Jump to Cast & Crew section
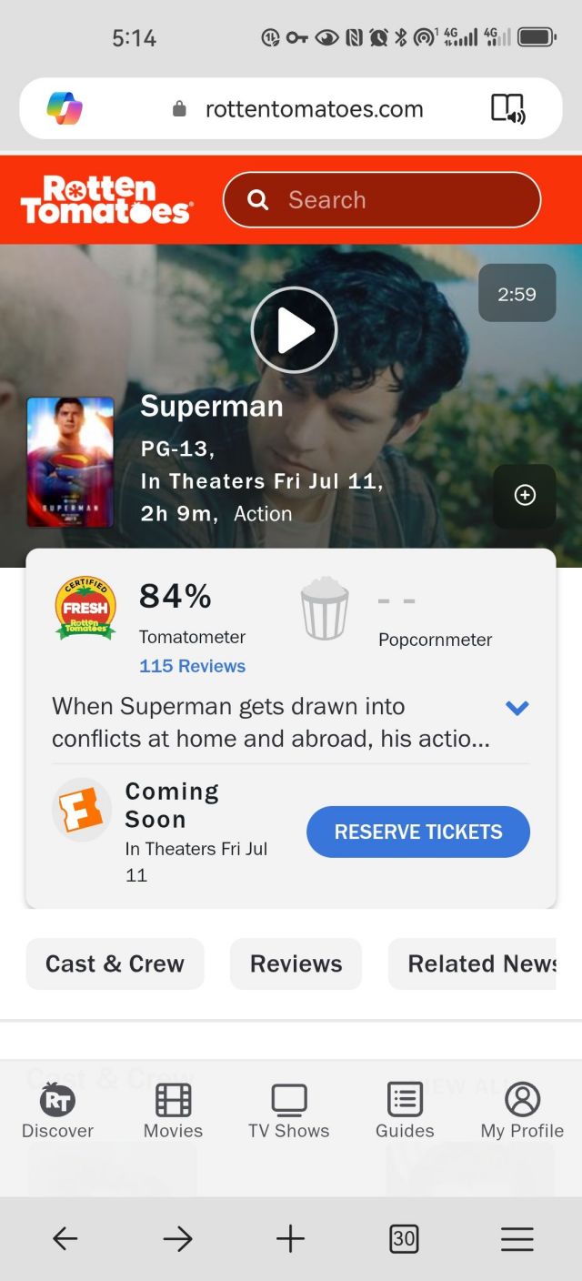This screenshot has width=582, height=1281. pos(115,963)
